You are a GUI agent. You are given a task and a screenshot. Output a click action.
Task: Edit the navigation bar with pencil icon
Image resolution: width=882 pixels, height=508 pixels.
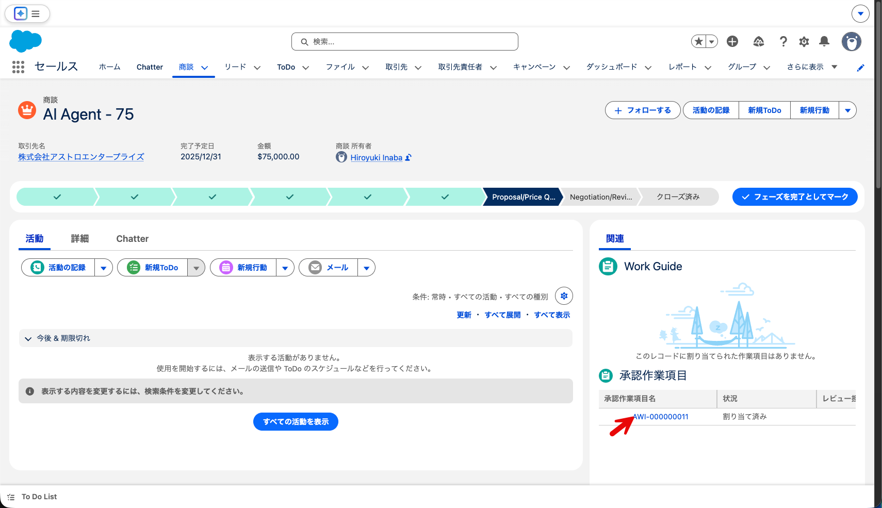point(860,68)
